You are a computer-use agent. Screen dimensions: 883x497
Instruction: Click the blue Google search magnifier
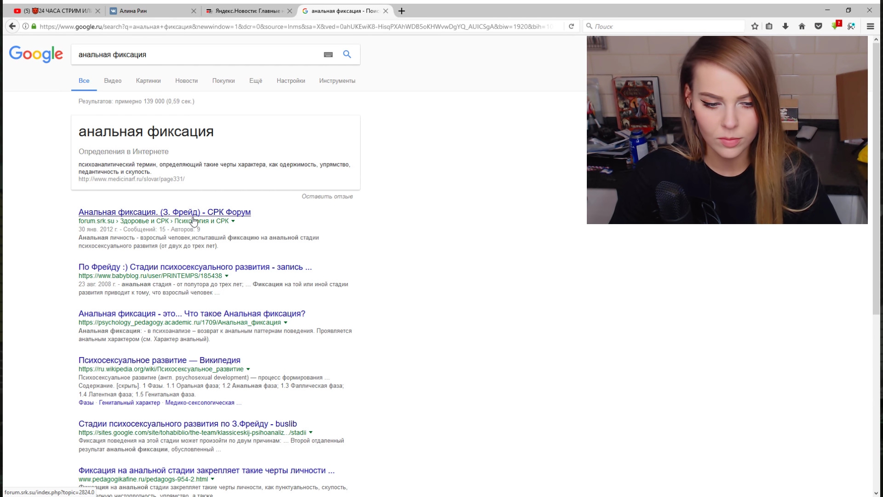[347, 54]
